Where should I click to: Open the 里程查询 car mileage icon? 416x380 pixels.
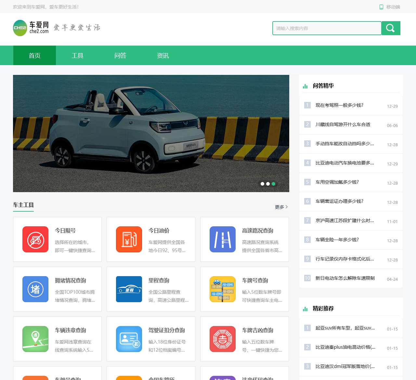129,289
